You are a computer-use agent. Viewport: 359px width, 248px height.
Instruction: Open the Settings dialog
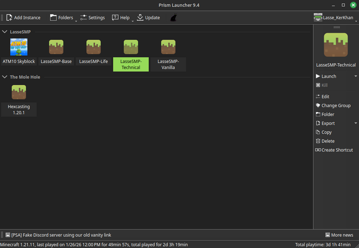pyautogui.click(x=92, y=18)
